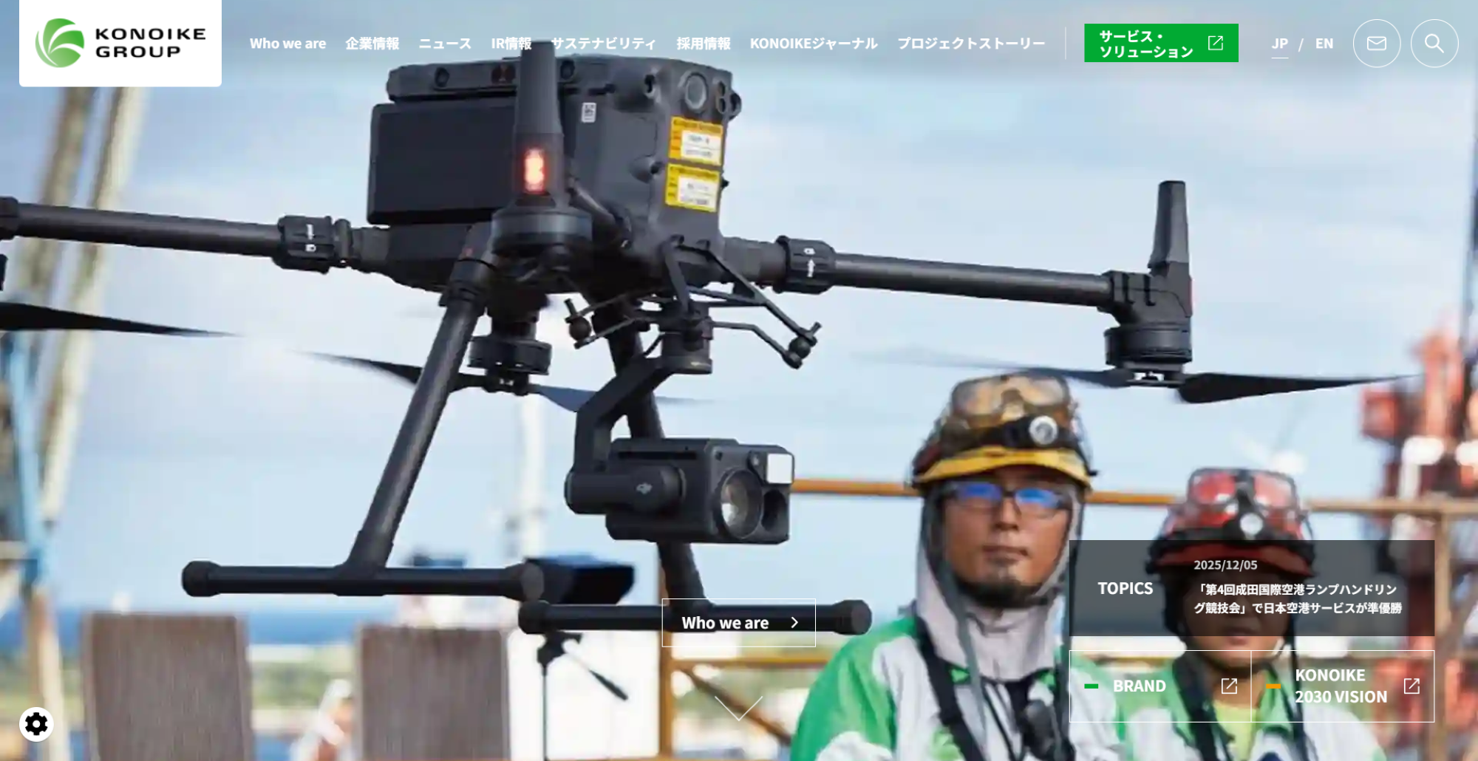Open the mail contact icon
The width and height of the screenshot is (1478, 761).
coord(1376,44)
